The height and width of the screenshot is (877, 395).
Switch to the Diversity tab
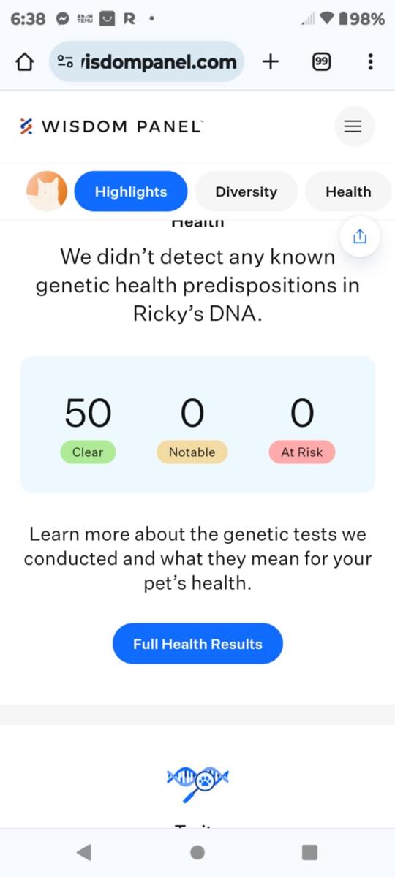[247, 191]
